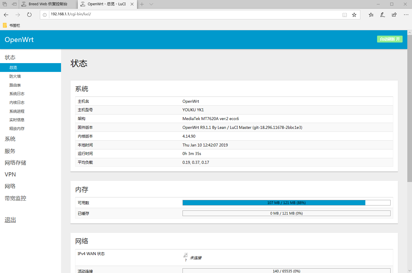Image resolution: width=412 pixels, height=273 pixels.
Task: Click the 活动连接 progress bar
Action: pyautogui.click(x=286, y=271)
